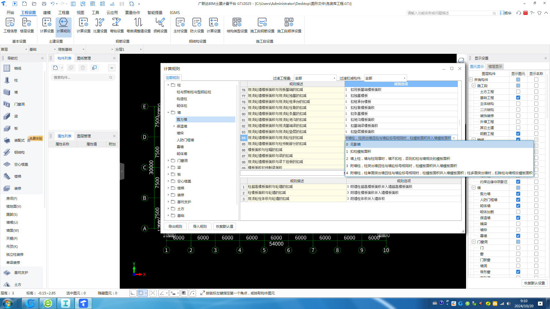The width and height of the screenshot is (550, 309).
Task: Click the volume icon in the system tray
Action: coord(508,304)
